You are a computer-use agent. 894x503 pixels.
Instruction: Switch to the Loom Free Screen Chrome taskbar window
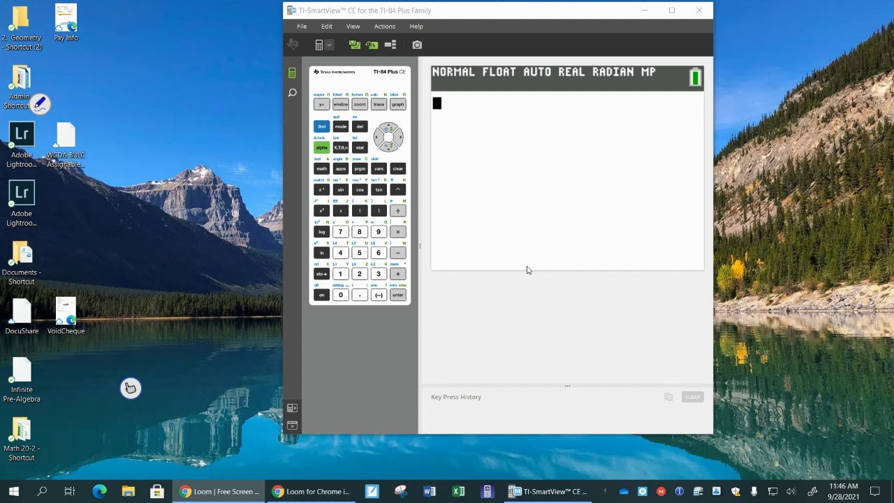point(219,491)
